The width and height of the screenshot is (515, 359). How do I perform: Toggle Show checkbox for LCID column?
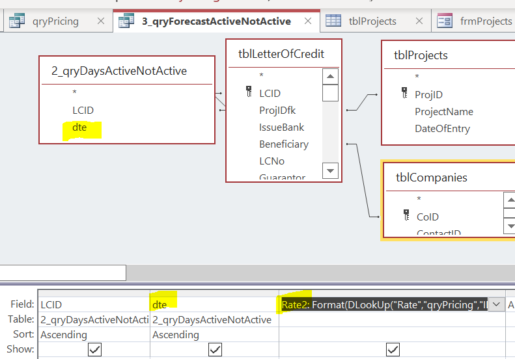coord(94,349)
